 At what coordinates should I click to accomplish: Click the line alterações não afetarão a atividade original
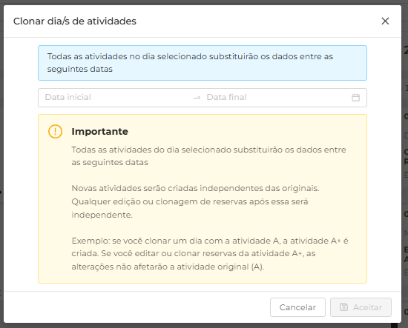coord(168,267)
